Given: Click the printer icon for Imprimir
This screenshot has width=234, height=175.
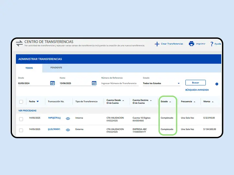Looking at the screenshot, I should coord(191,44).
